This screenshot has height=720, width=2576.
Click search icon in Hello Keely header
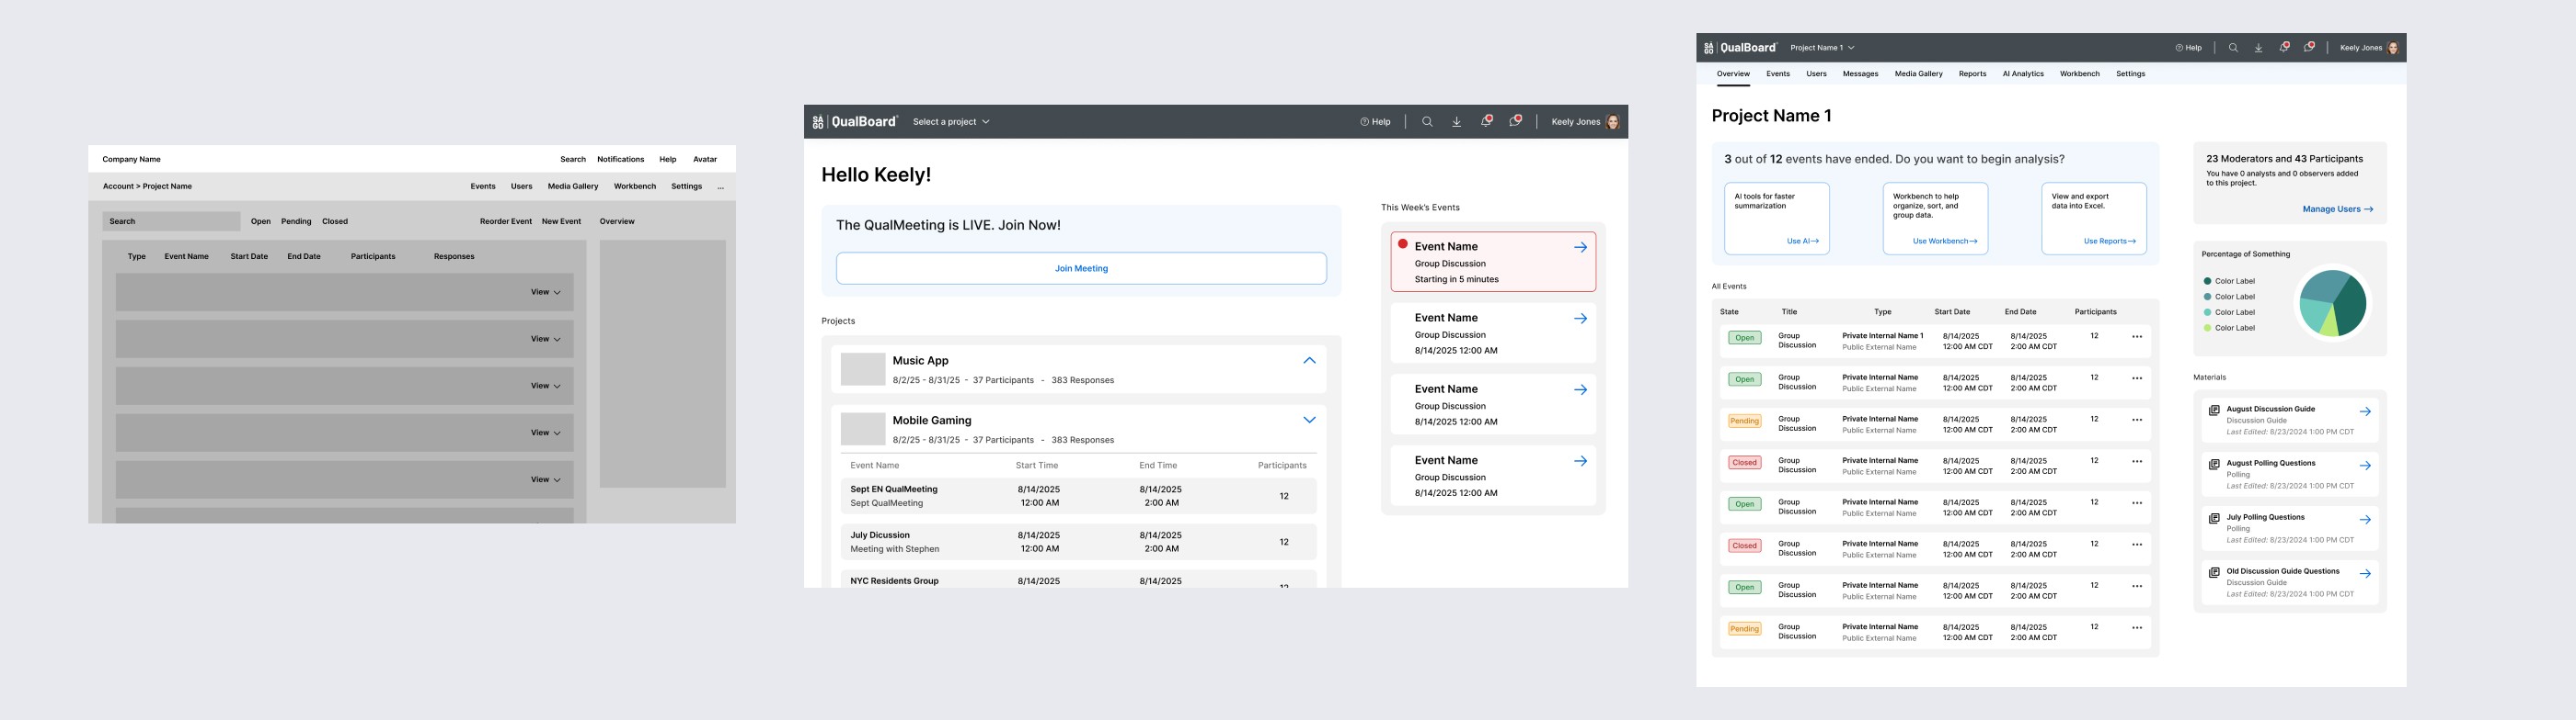click(x=1427, y=122)
